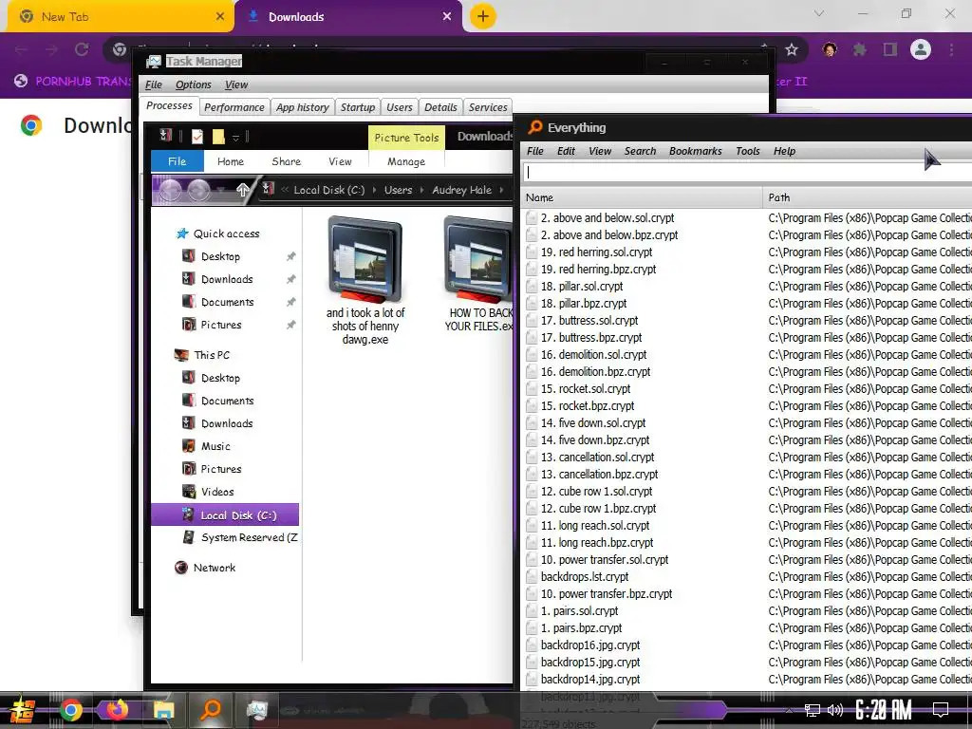Open Explorer Share ribbon tab
This screenshot has height=729, width=972.
point(287,161)
